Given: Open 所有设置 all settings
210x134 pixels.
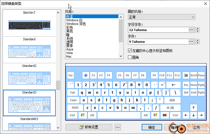Looking at the screenshot, I should pos(89,127).
